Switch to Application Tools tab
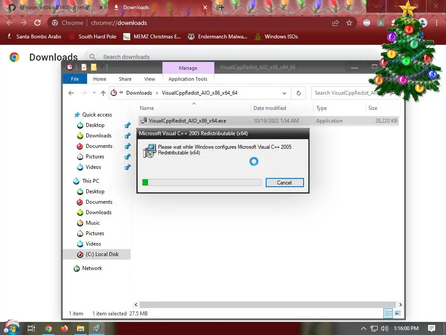This screenshot has width=446, height=335. coord(188,79)
